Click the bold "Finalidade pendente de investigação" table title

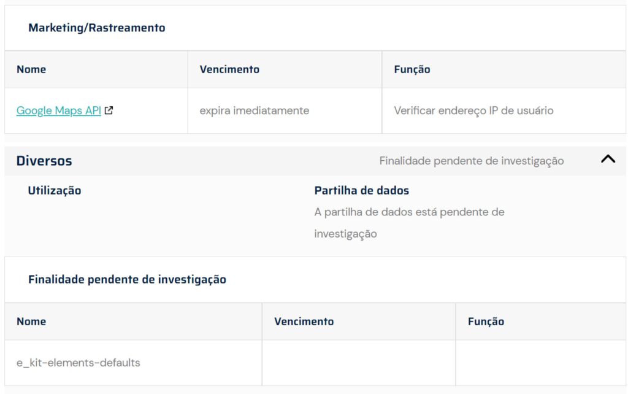pyautogui.click(x=127, y=280)
